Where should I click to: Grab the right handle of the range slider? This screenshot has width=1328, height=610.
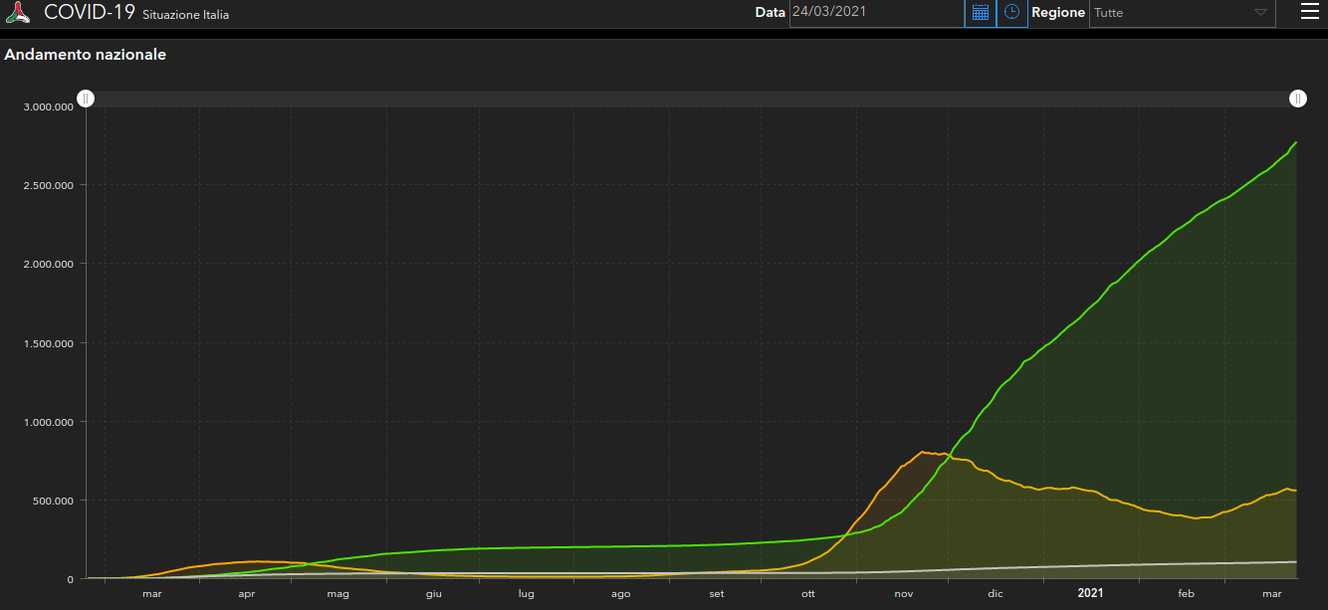pyautogui.click(x=1298, y=98)
